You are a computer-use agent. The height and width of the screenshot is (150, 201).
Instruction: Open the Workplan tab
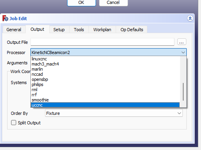(x=102, y=30)
